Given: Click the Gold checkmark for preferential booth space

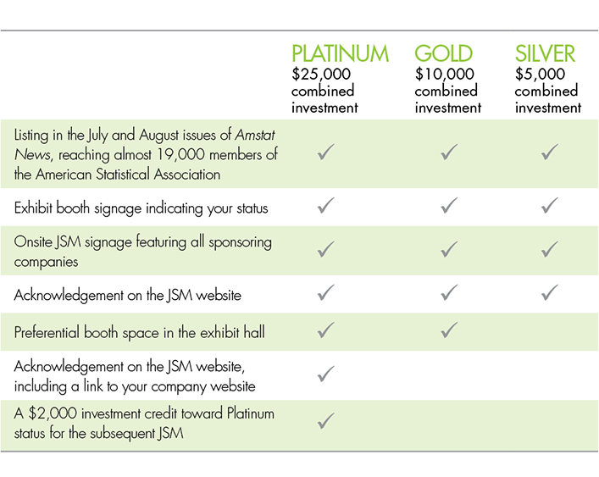Looking at the screenshot, I should tap(449, 330).
